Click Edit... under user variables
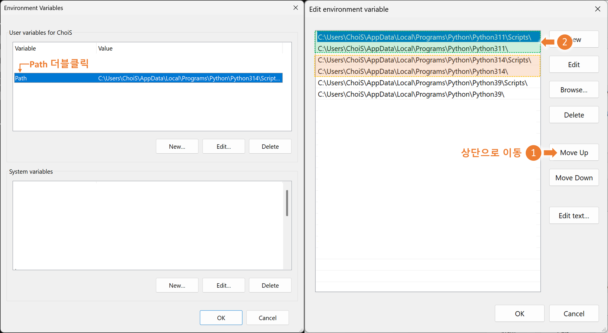Image resolution: width=608 pixels, height=333 pixels. 224,147
